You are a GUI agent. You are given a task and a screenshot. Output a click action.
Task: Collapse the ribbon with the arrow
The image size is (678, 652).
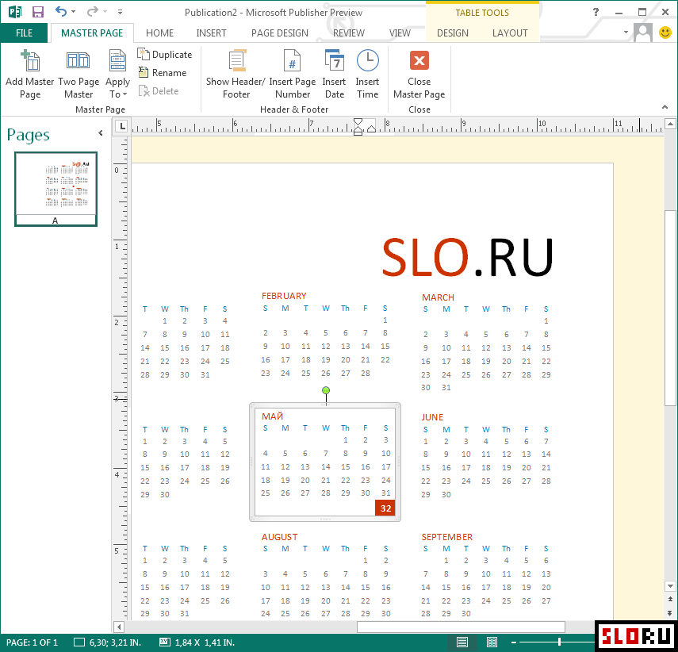coord(665,107)
